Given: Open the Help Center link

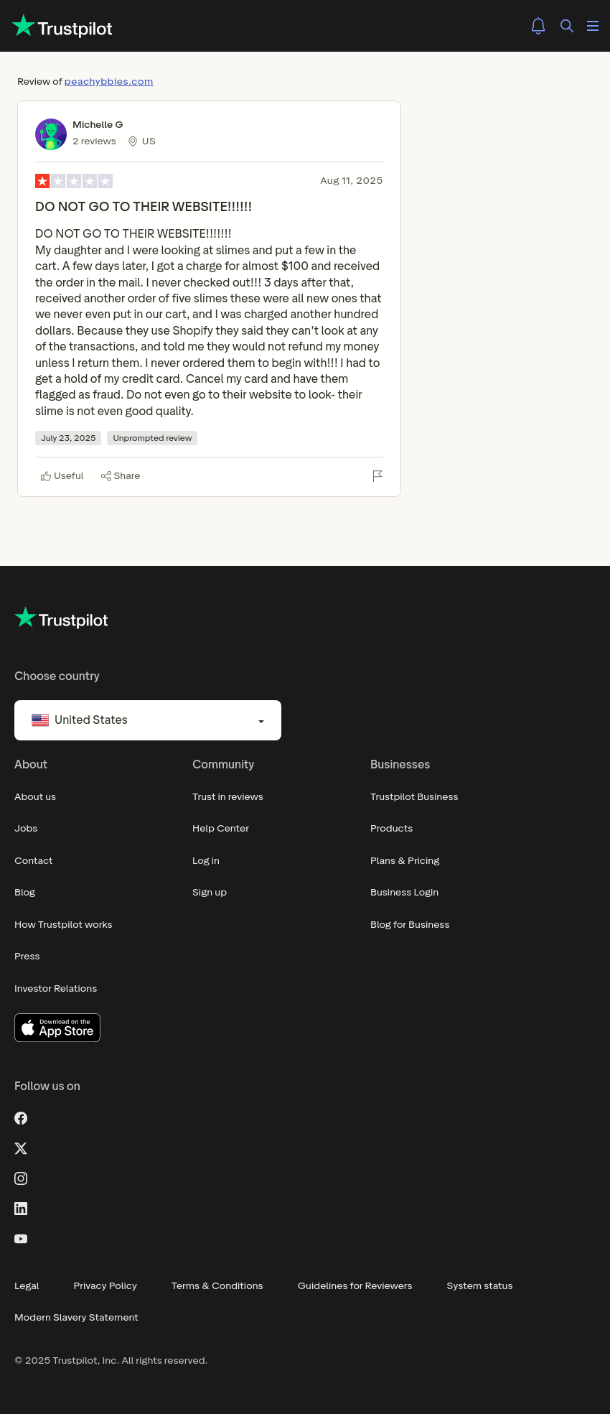Looking at the screenshot, I should [x=221, y=828].
